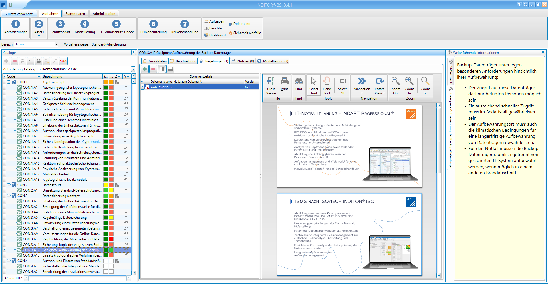
Task: Add a document with the green plus button
Action: (145, 69)
